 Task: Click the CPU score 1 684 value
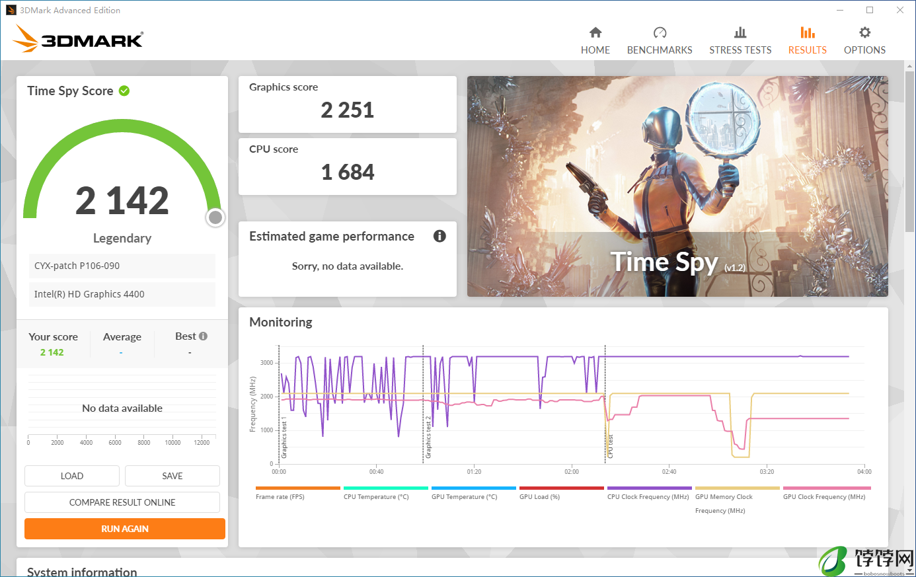348,172
